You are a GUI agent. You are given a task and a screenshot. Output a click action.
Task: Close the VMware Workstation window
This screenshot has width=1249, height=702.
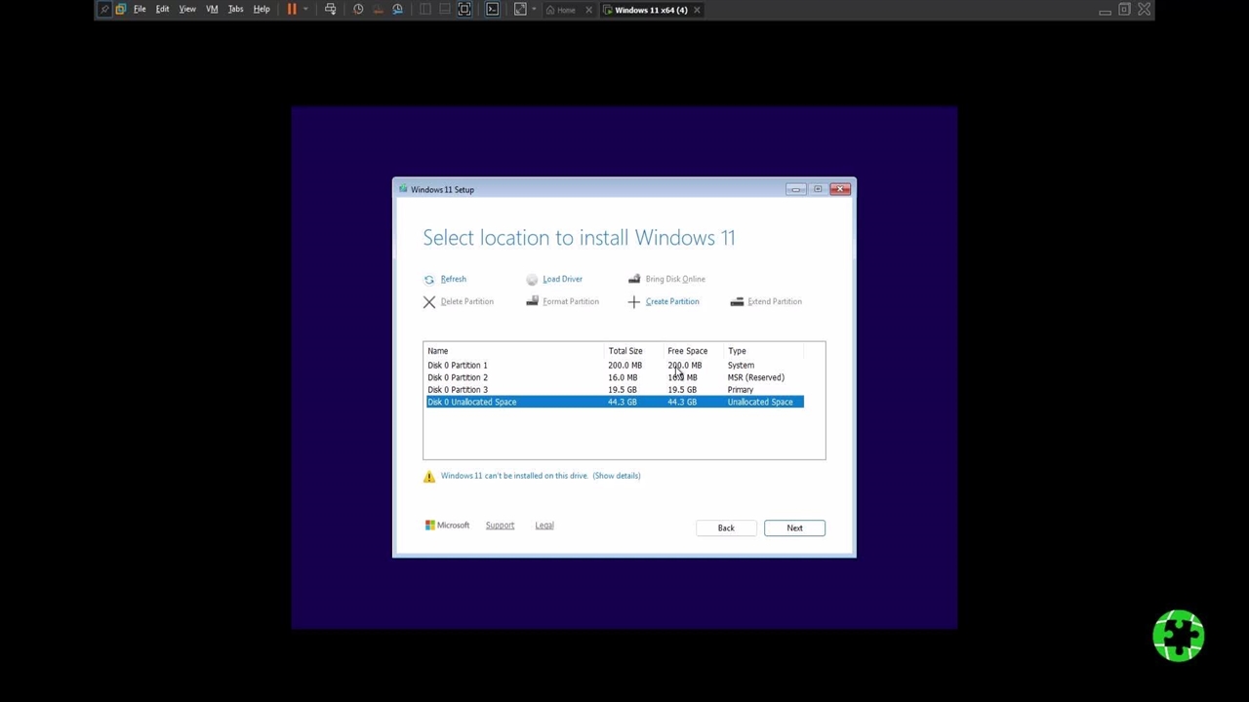pyautogui.click(x=1144, y=10)
